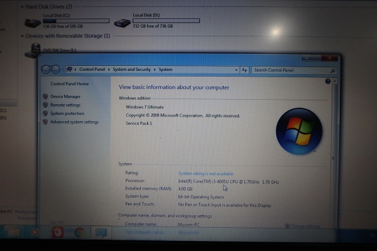Click 'System rating is not available' link

click(206, 173)
